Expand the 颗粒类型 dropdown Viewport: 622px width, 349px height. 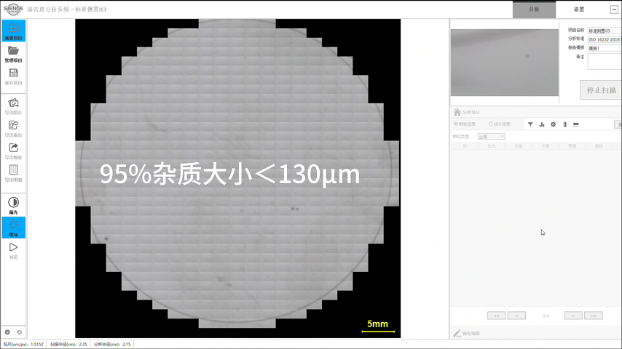click(491, 137)
